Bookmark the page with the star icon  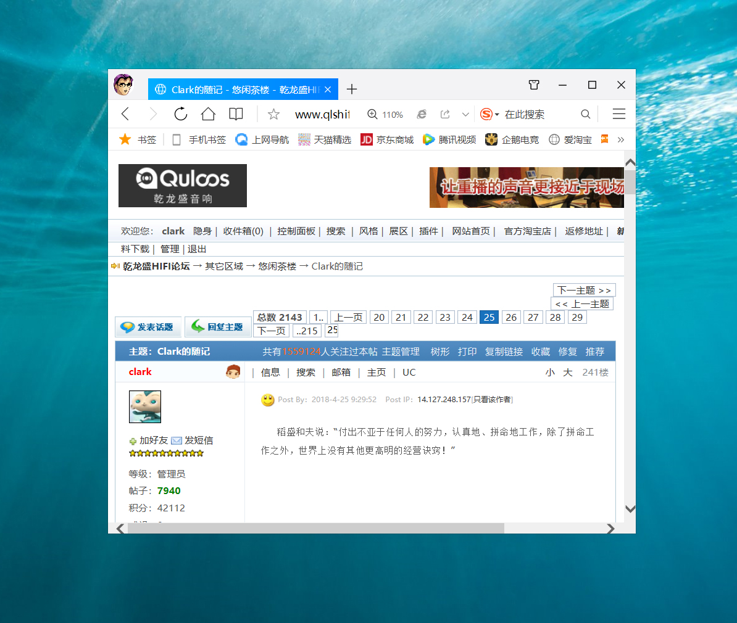(273, 114)
